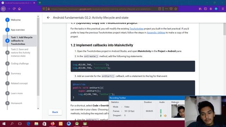Go to step 2 App overview
226x127 pixels.
click(x=18, y=30)
